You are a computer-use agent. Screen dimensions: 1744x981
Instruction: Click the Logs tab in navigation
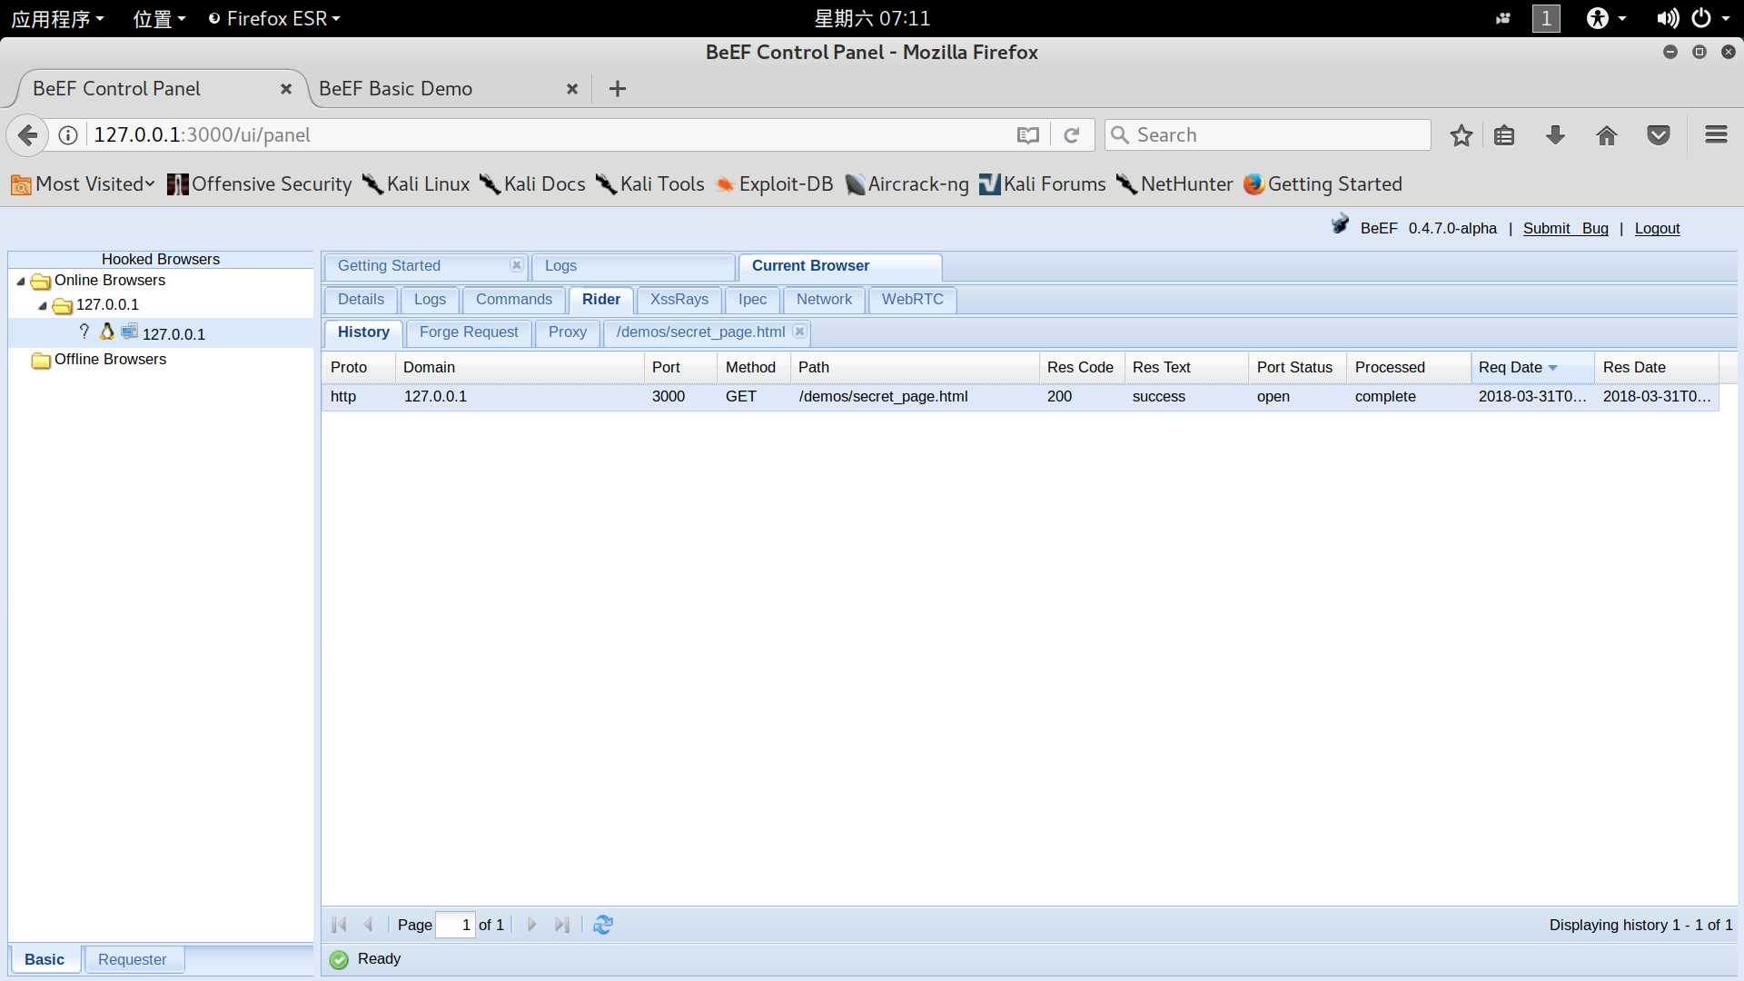tap(560, 264)
